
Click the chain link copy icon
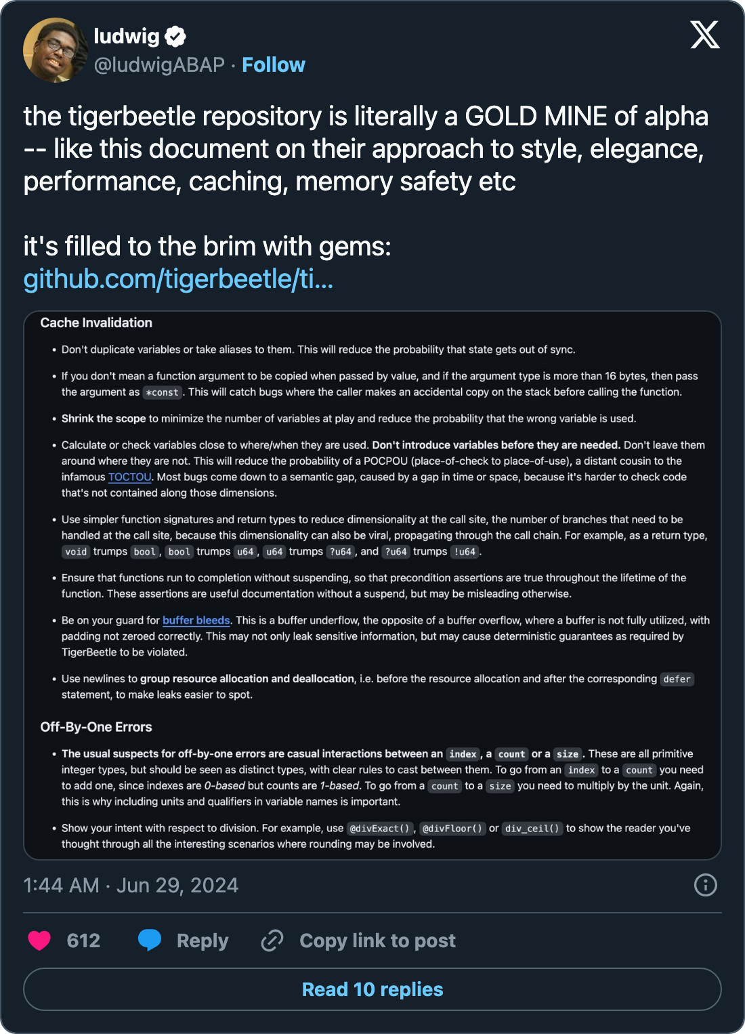point(272,940)
